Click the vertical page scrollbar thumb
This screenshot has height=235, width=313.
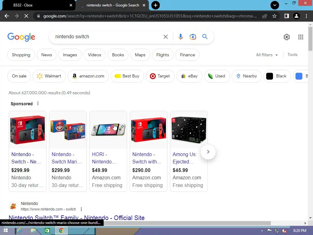(x=310, y=39)
